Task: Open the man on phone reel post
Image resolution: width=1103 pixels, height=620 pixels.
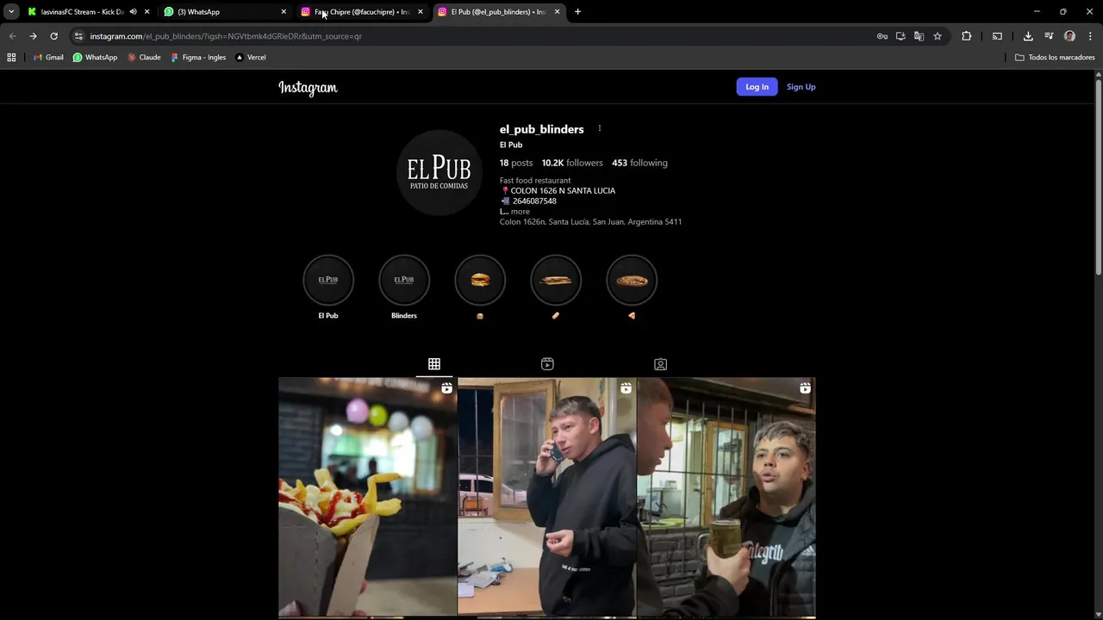Action: pos(547,498)
